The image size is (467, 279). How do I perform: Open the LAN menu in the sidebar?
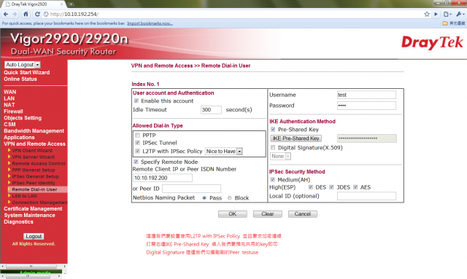click(x=9, y=98)
